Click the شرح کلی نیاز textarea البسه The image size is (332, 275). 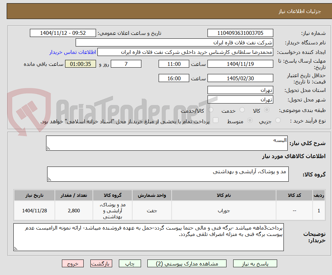(x=167, y=143)
